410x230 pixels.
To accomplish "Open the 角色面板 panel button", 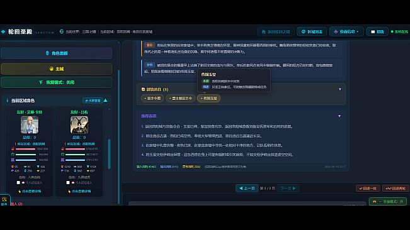I will click(57, 53).
